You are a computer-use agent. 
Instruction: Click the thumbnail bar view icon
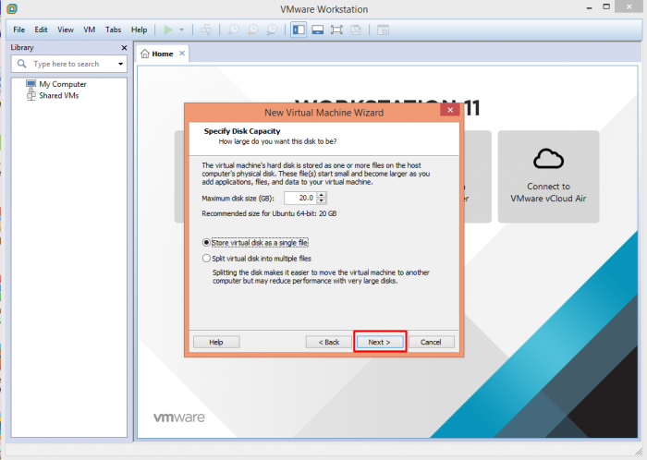tap(317, 30)
